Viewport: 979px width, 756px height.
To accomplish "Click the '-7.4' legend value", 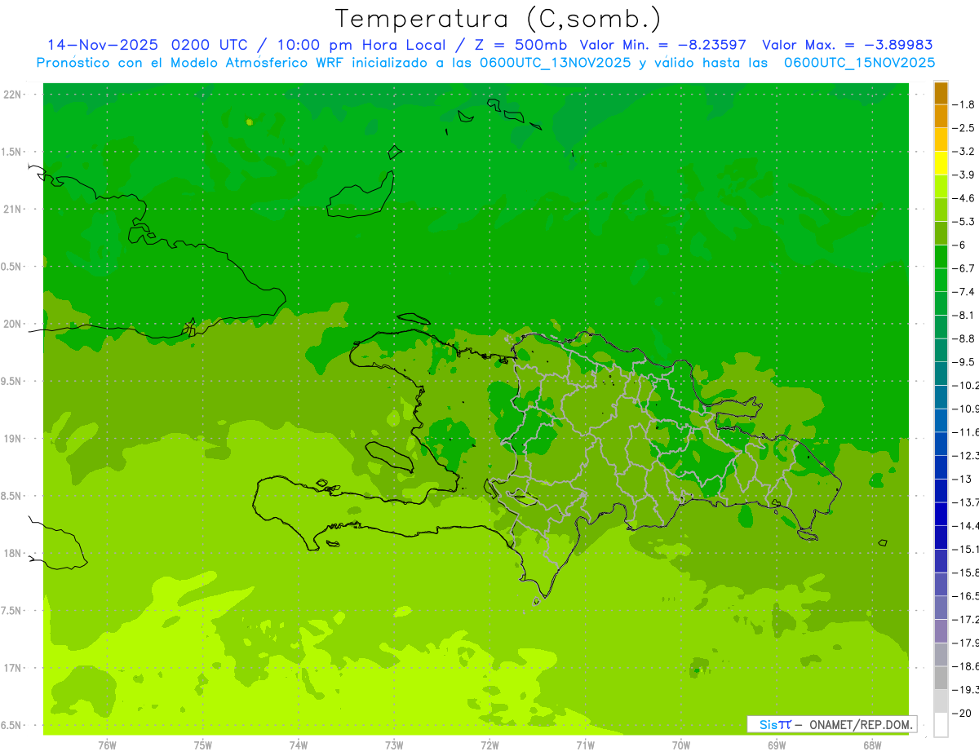I will pyautogui.click(x=963, y=292).
